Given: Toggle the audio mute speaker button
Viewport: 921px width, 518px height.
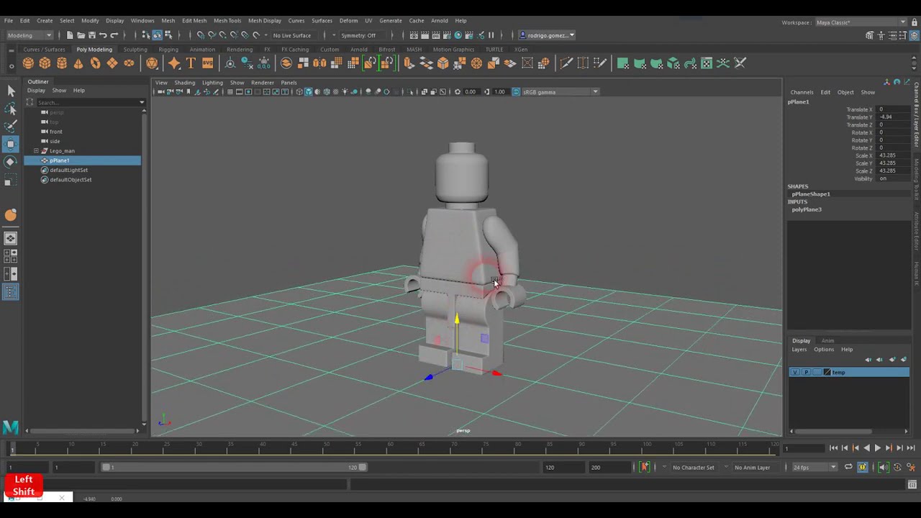Looking at the screenshot, I should click(x=884, y=468).
